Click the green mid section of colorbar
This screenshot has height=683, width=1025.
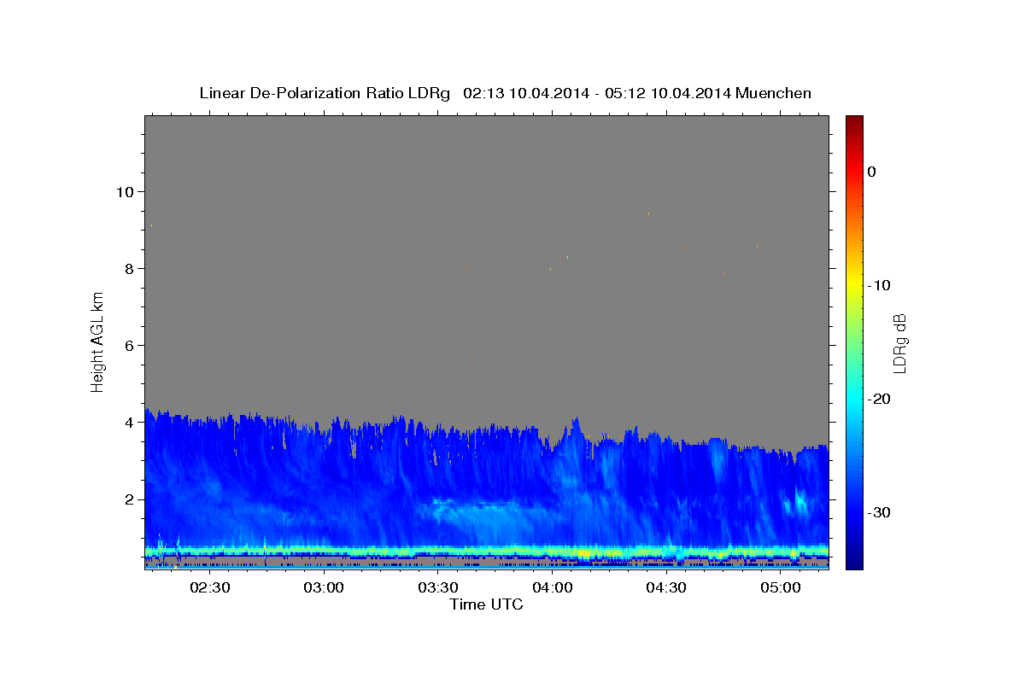click(x=854, y=341)
